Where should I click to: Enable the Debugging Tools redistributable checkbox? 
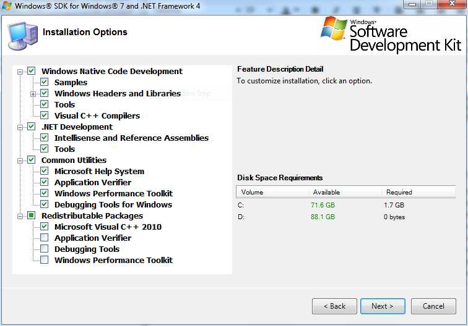click(x=44, y=249)
